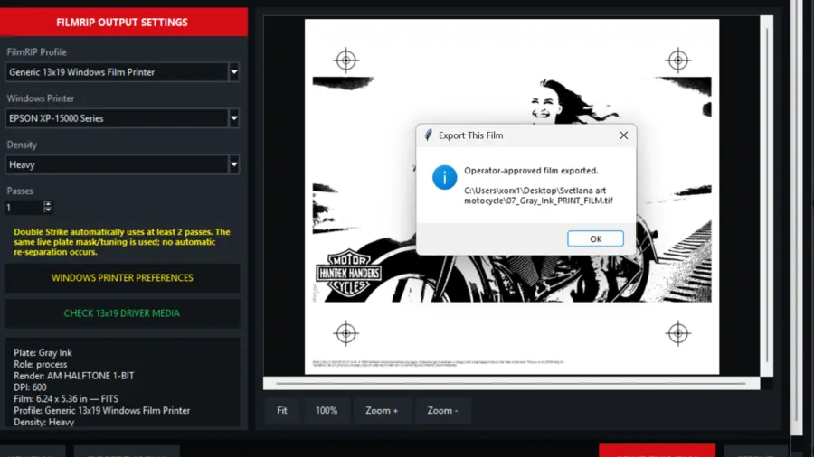Increase Passes with the up stepper arrow
The height and width of the screenshot is (457, 814).
48,204
